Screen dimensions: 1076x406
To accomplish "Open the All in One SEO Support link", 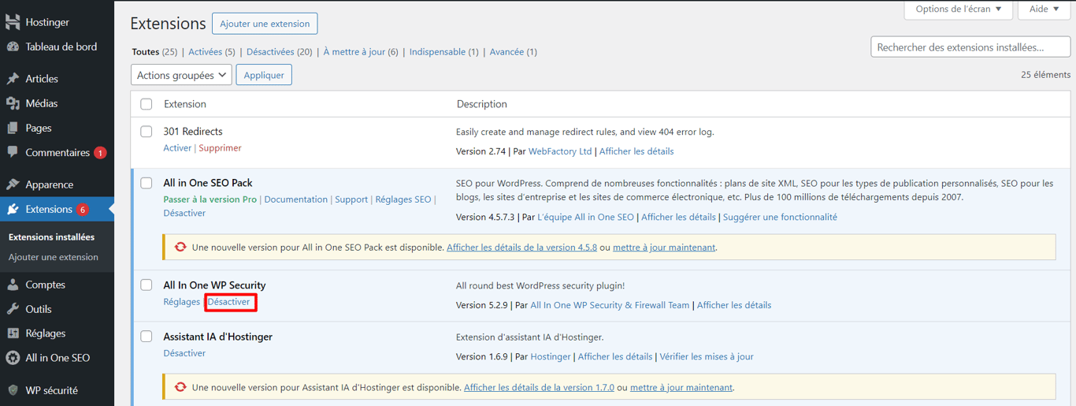I will coord(351,199).
